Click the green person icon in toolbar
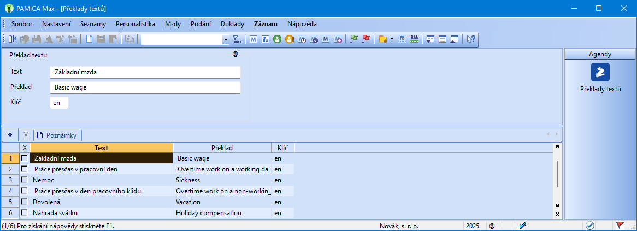637x231 pixels. [x=277, y=39]
